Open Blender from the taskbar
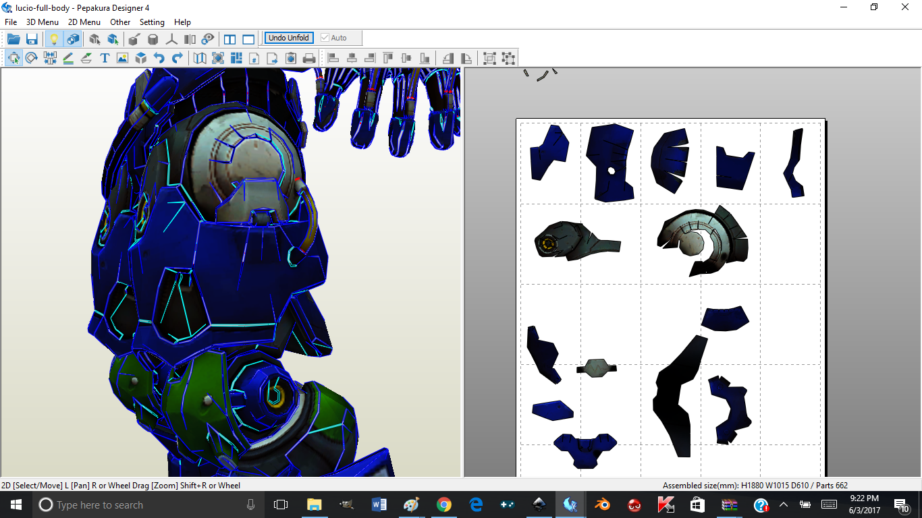The width and height of the screenshot is (922, 518). 602,505
